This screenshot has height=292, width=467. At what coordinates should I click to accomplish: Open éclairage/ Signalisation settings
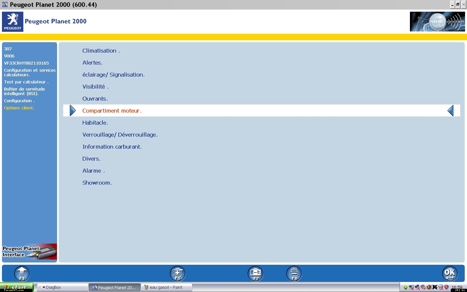point(113,75)
